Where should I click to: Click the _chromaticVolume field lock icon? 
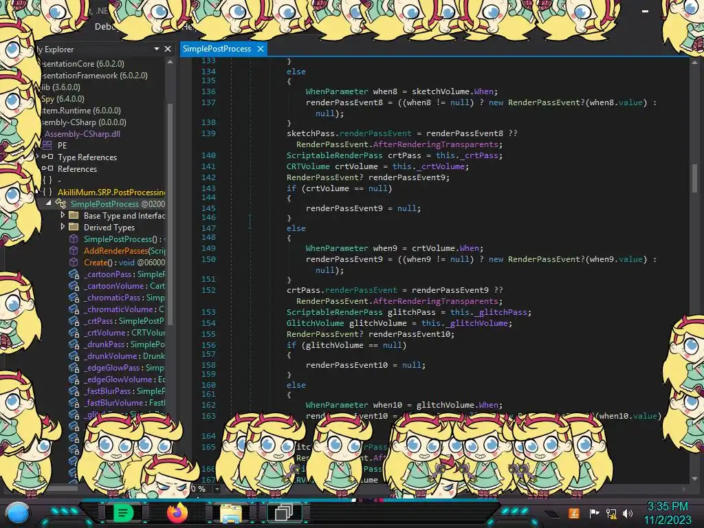74,309
